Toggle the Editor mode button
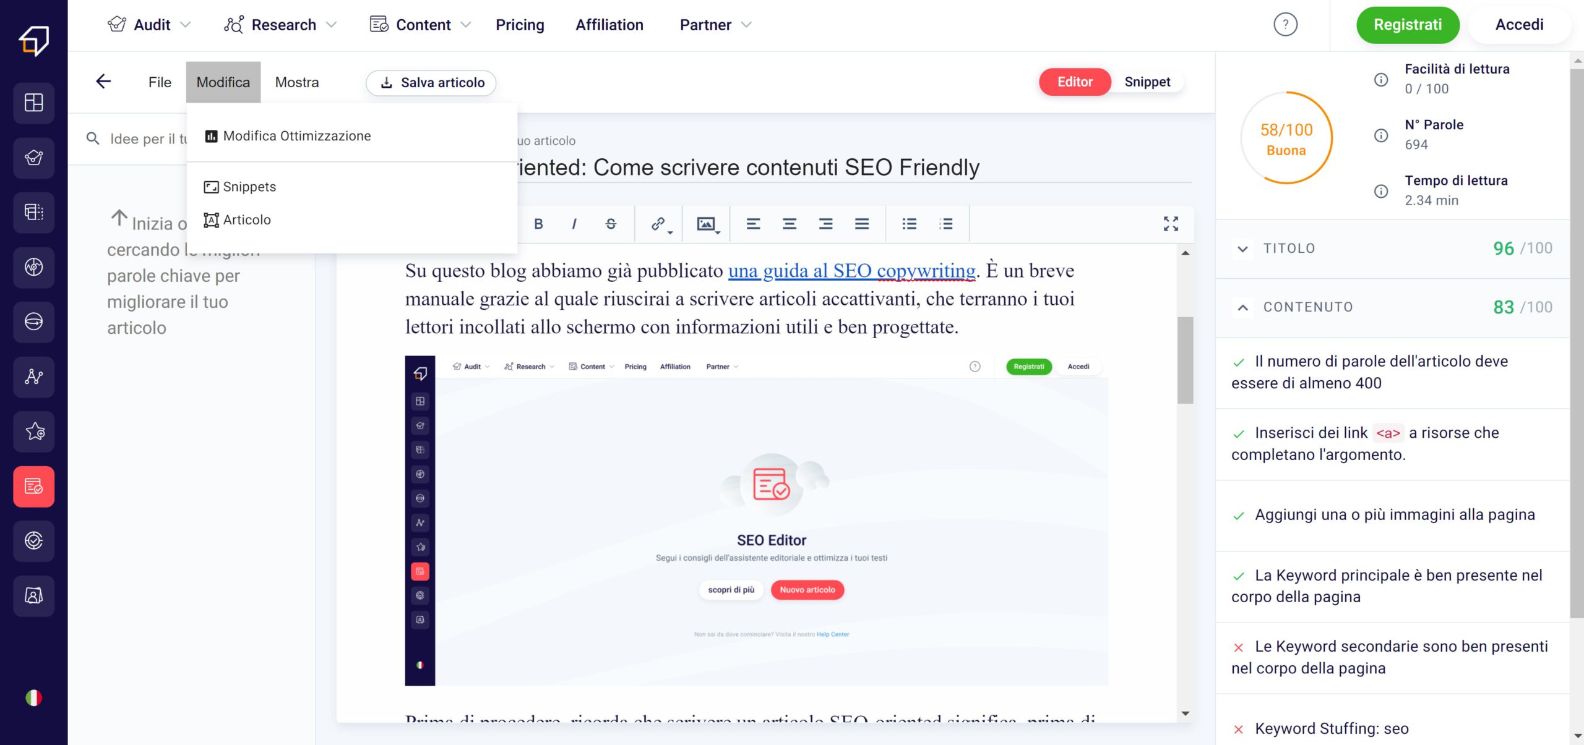1584x745 pixels. (x=1075, y=82)
